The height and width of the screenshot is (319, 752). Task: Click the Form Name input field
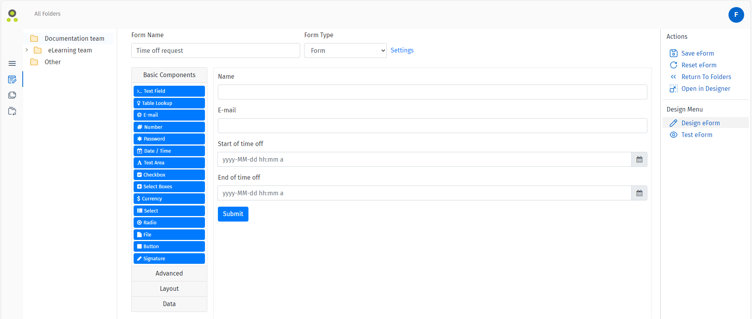point(216,50)
